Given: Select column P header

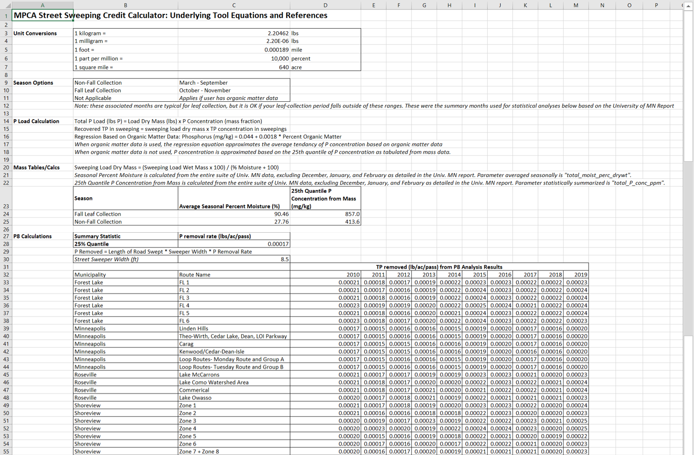Looking at the screenshot, I should pyautogui.click(x=656, y=5).
